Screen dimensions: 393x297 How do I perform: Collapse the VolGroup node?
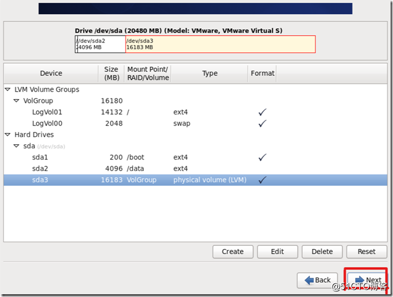16,101
